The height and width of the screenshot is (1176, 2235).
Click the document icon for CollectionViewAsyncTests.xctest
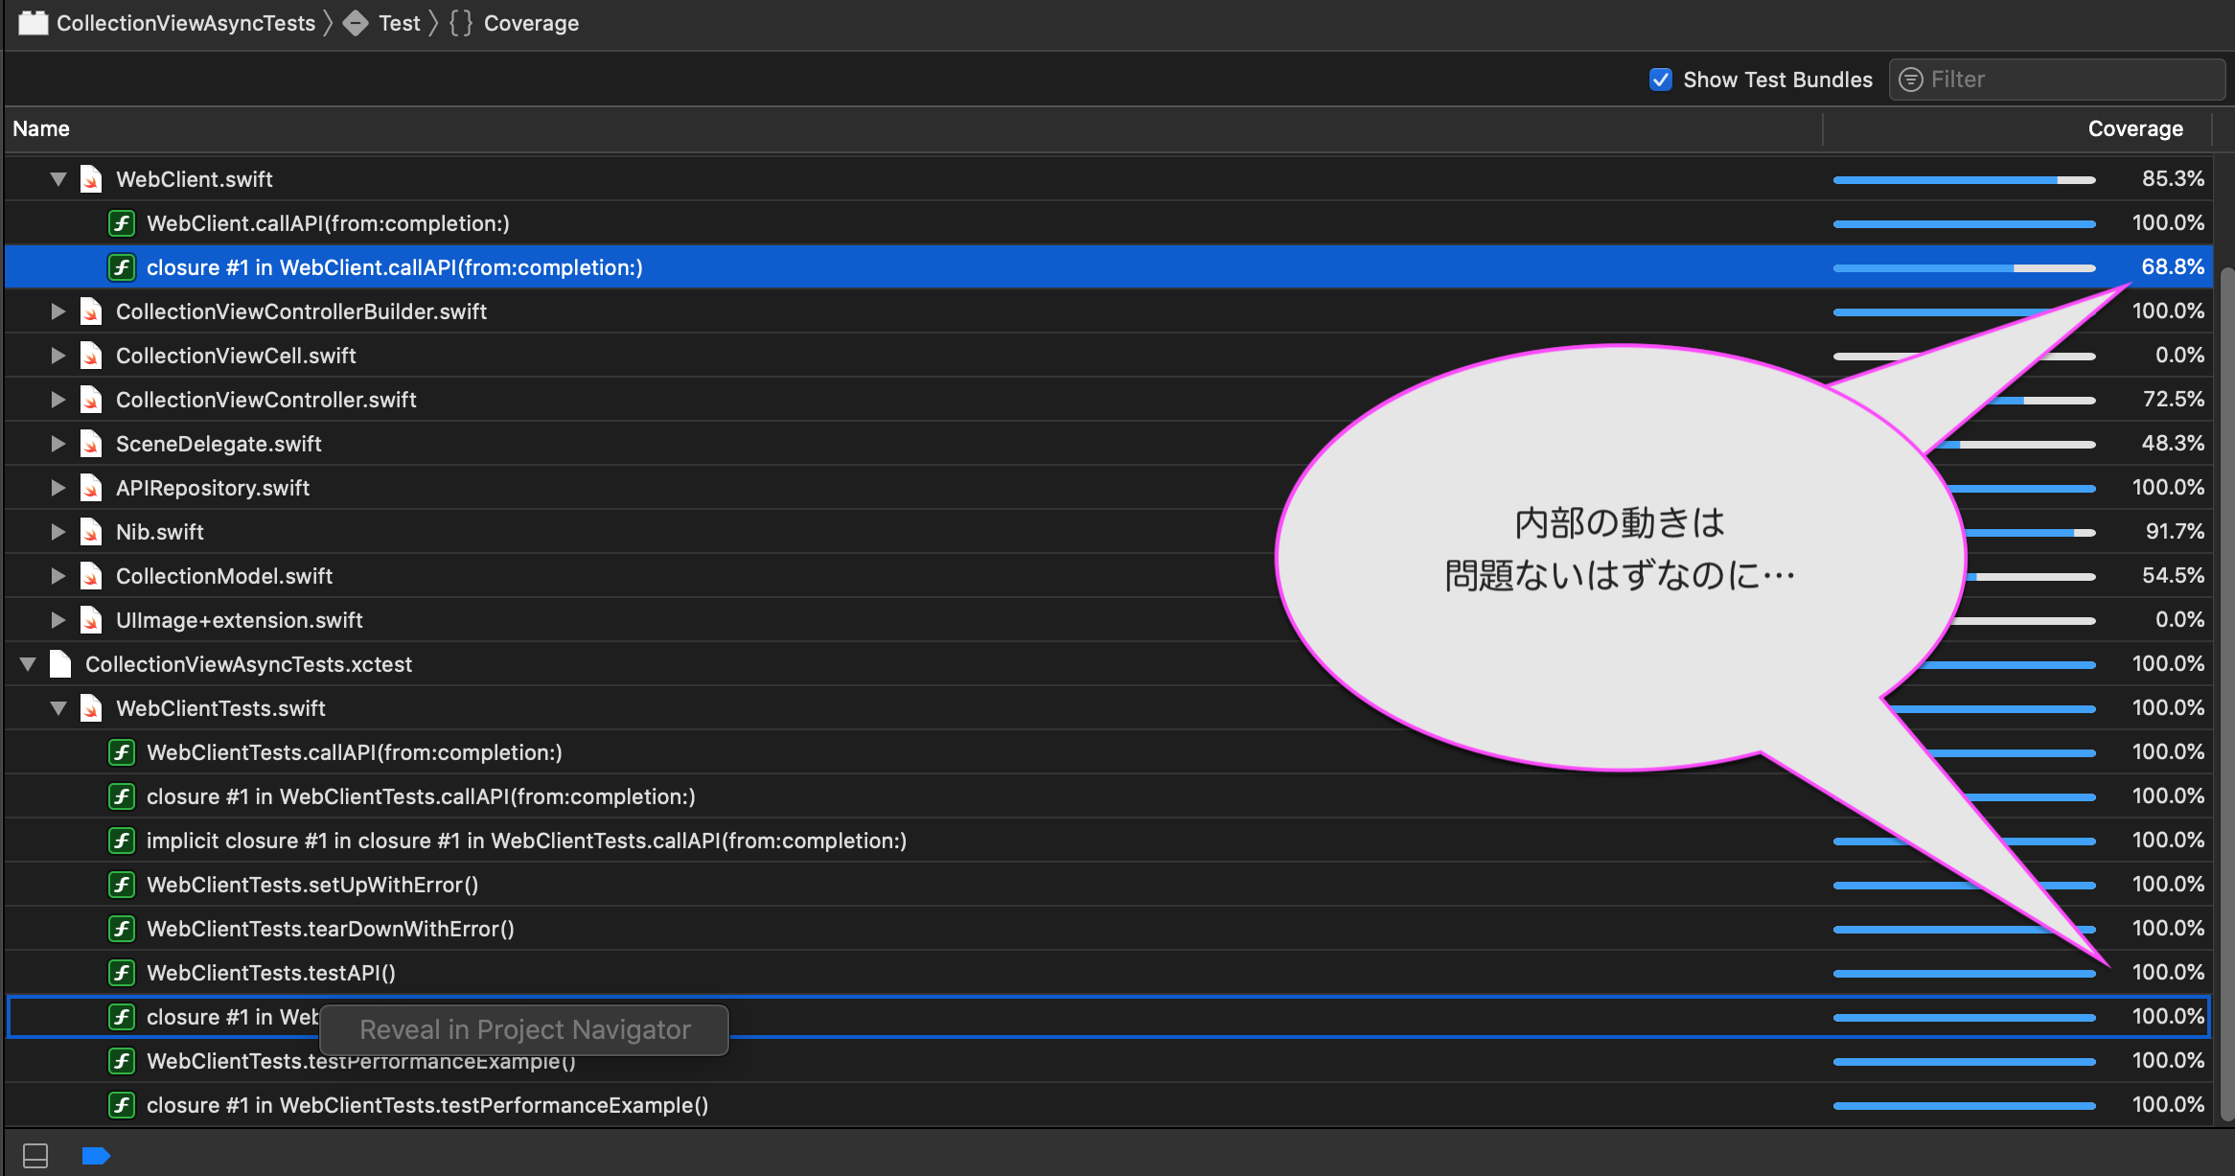click(58, 663)
